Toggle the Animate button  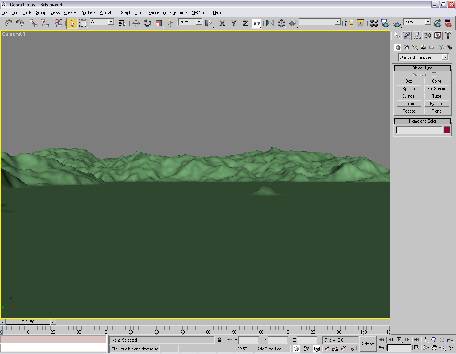pyautogui.click(x=368, y=344)
